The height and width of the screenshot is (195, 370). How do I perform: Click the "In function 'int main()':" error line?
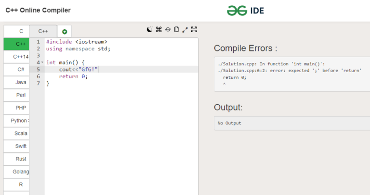pos(292,64)
